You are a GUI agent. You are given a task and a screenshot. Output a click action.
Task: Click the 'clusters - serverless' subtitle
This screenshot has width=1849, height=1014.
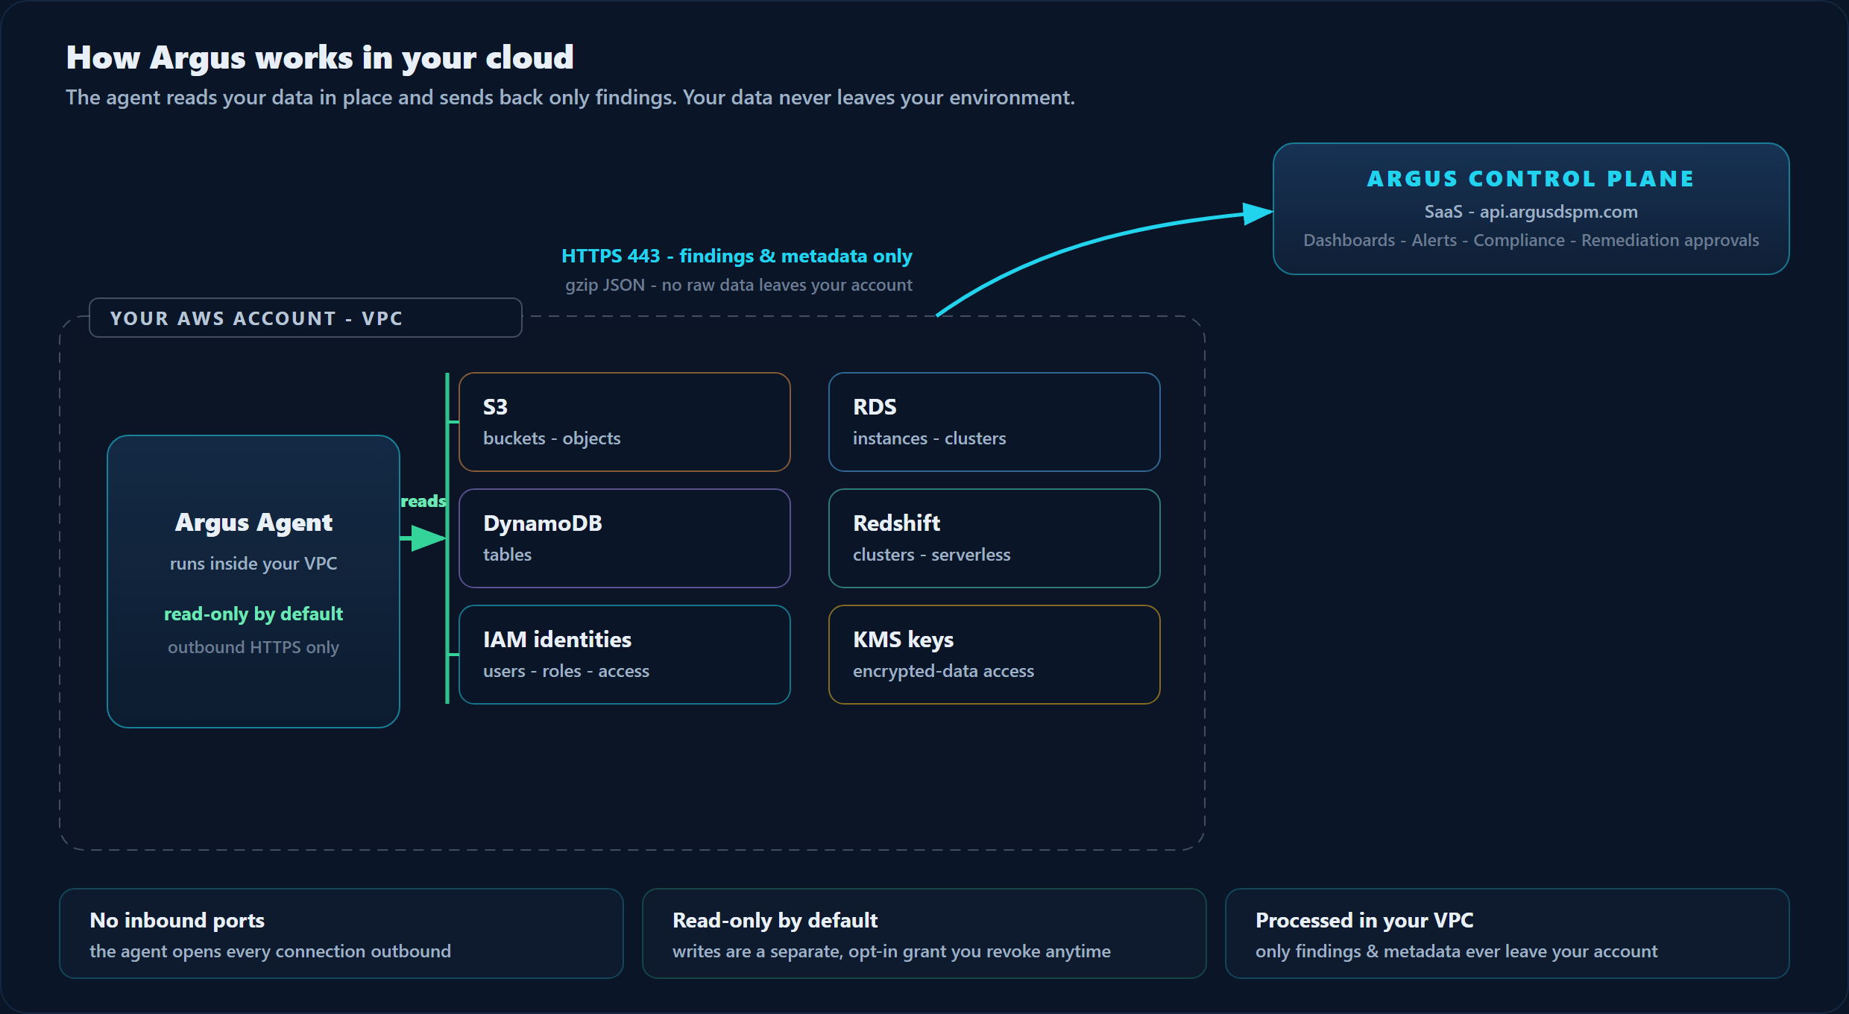tap(932, 555)
